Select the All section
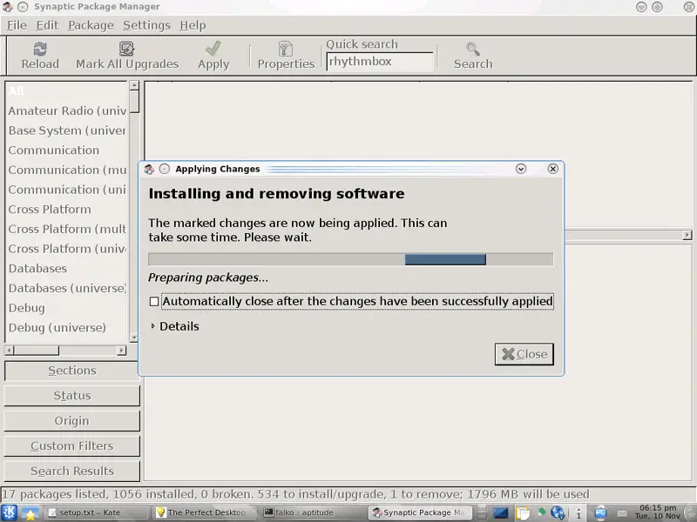 (x=66, y=91)
